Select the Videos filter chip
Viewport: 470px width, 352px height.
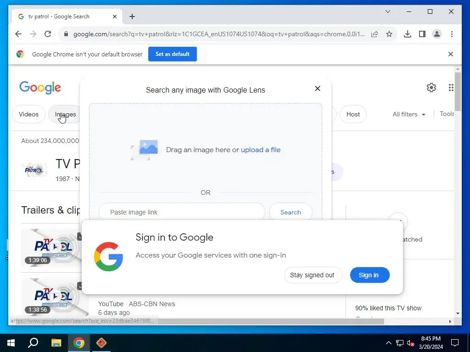(x=28, y=114)
